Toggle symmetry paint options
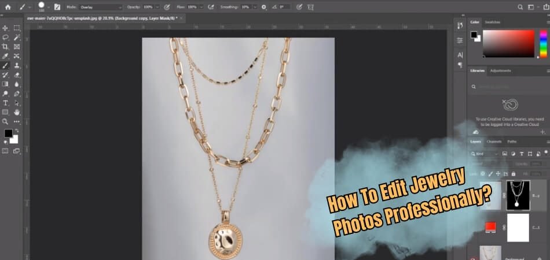 click(x=310, y=7)
